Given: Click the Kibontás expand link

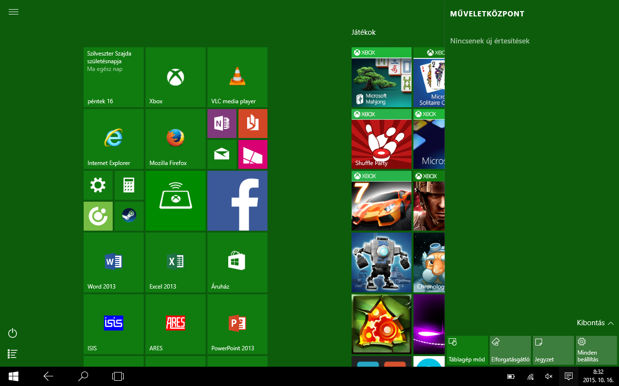Looking at the screenshot, I should pyautogui.click(x=595, y=323).
